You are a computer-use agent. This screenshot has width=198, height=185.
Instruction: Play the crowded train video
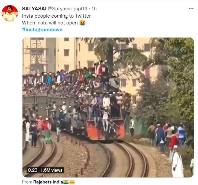point(108,107)
